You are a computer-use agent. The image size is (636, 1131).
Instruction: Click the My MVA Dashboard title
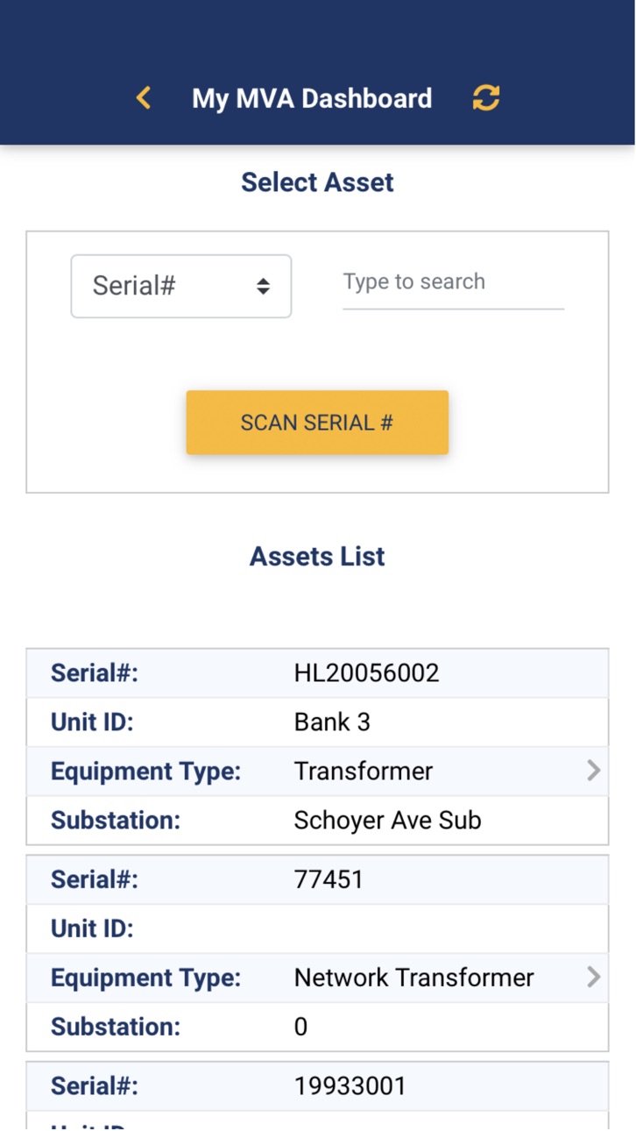(x=312, y=98)
